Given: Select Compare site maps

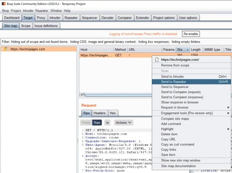Looking at the screenshot, I should click(x=191, y=119).
